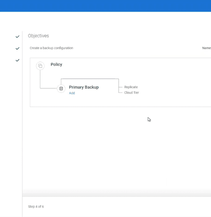211x217 pixels.
Task: Select the second completed step checkmark
Action: coord(18,48)
